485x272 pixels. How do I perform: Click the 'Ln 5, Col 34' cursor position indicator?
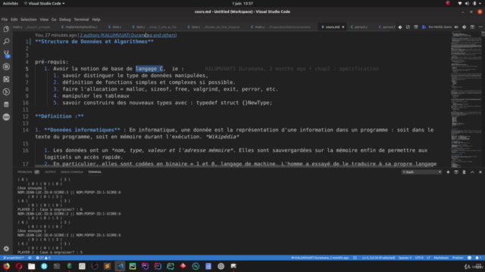coord(378,258)
